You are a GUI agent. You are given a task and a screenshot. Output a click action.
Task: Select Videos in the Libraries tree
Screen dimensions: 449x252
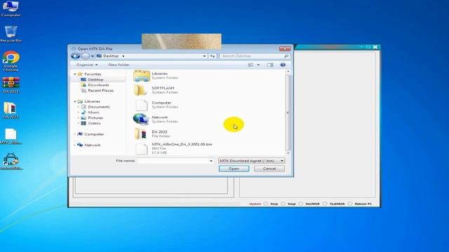pos(91,123)
